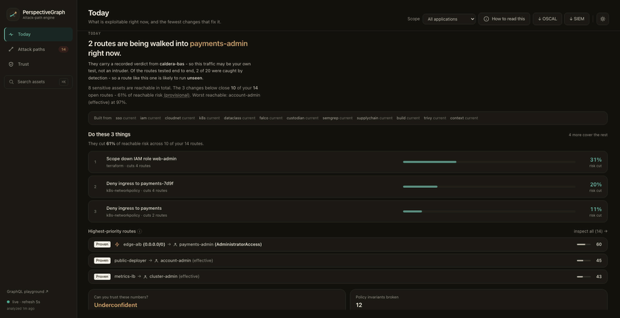Viewport: 620px width, 318px height.
Task: Click the info icon in How to read this
Action: (x=486, y=19)
